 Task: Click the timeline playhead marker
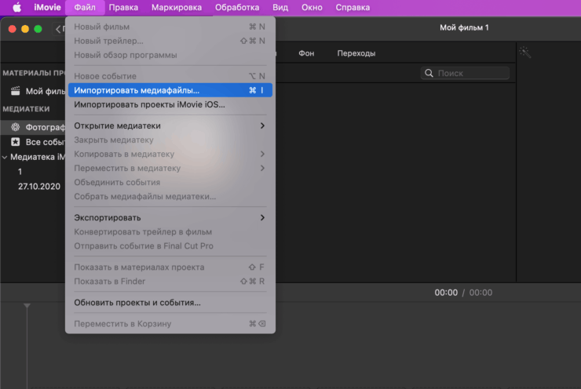tap(27, 305)
